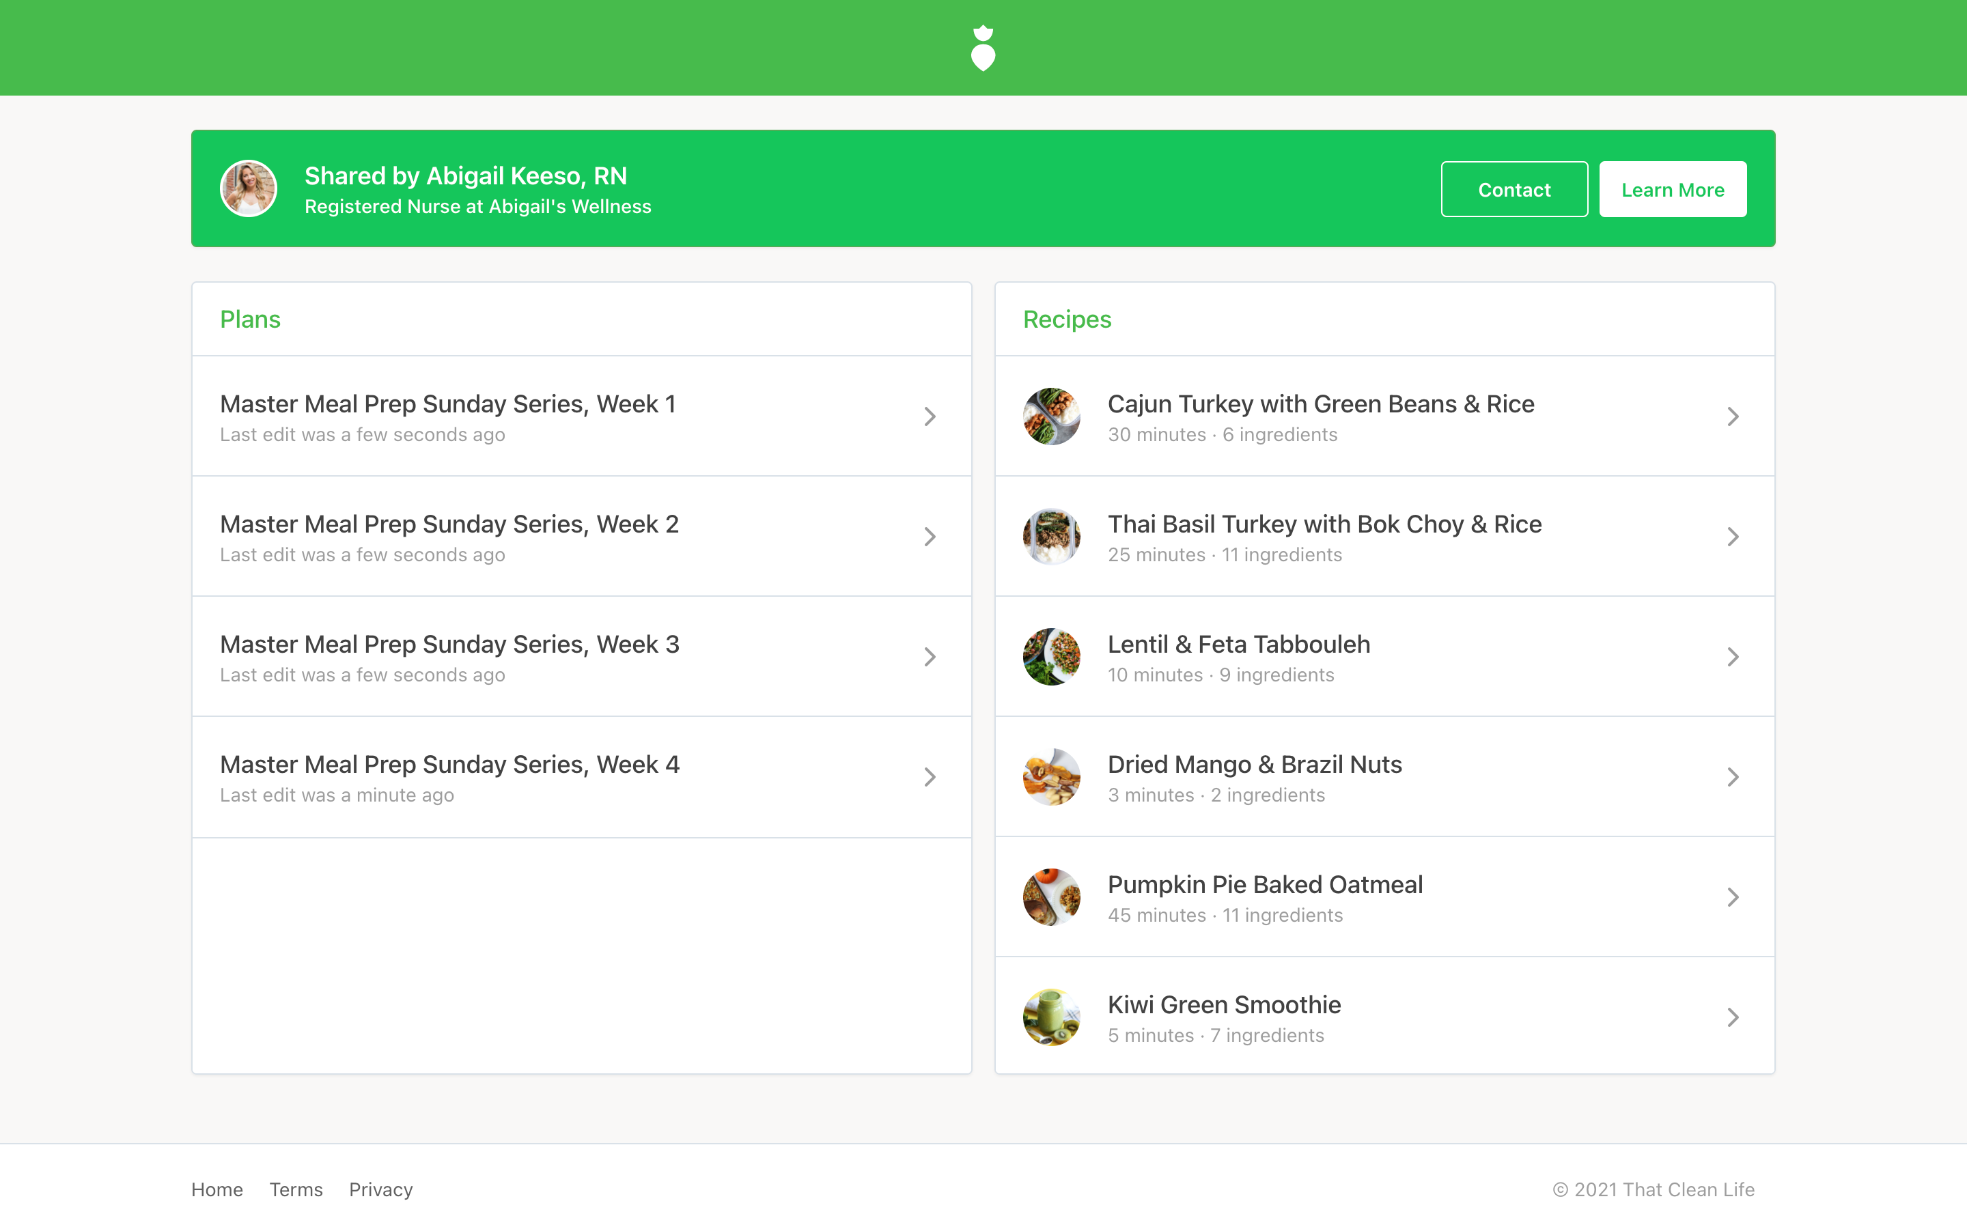Click the Thai Basil Turkey recipe image

click(x=1051, y=537)
